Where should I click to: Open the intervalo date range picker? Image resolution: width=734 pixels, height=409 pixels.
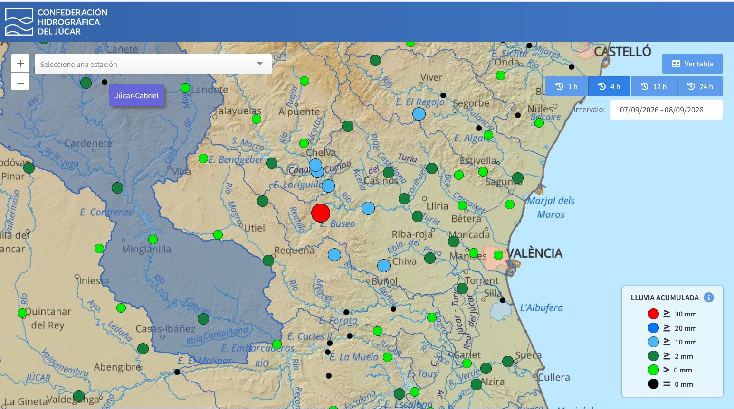(666, 110)
